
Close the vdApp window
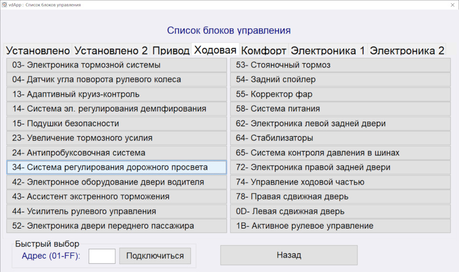(x=452, y=5)
